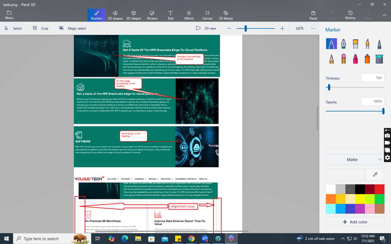Open the Canvas tab
Image resolution: width=391 pixels, height=244 pixels.
pos(207,15)
